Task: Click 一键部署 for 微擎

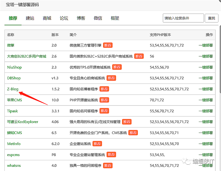Action: point(206,45)
